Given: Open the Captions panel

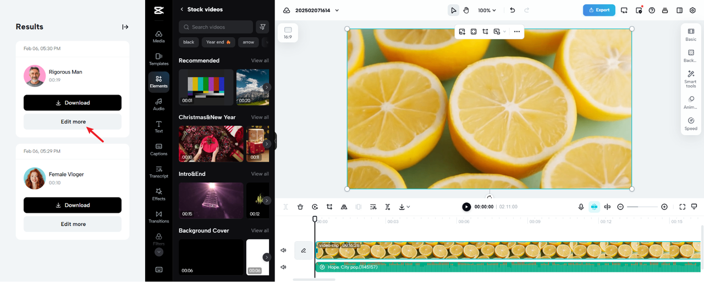Looking at the screenshot, I should [x=158, y=150].
